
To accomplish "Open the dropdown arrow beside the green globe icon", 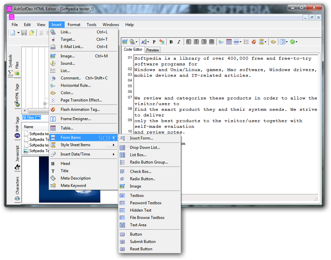I will 297,42.
